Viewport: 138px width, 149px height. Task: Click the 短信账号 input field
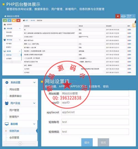pyautogui.click(x=95, y=122)
